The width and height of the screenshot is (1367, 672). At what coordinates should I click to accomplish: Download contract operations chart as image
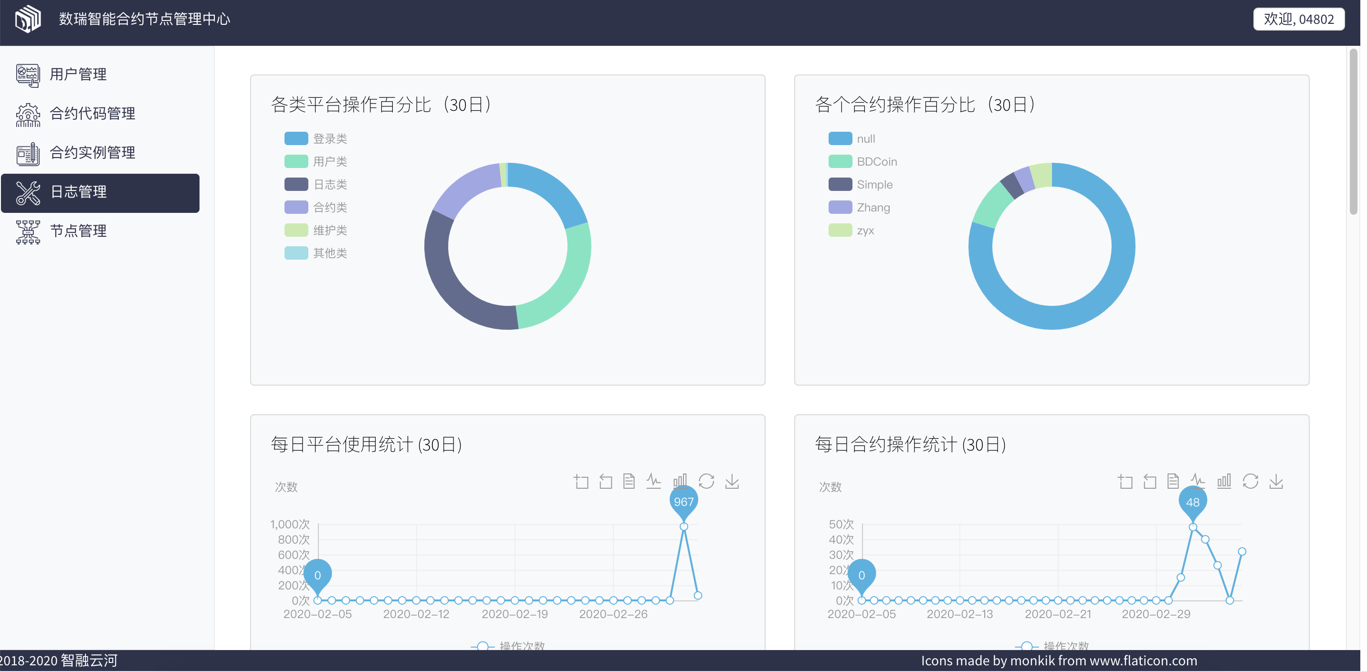(x=1276, y=482)
